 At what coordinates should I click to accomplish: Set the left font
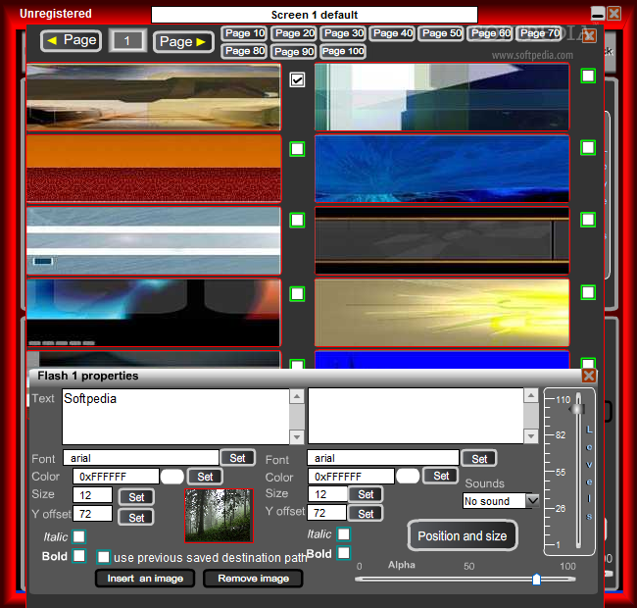(238, 458)
